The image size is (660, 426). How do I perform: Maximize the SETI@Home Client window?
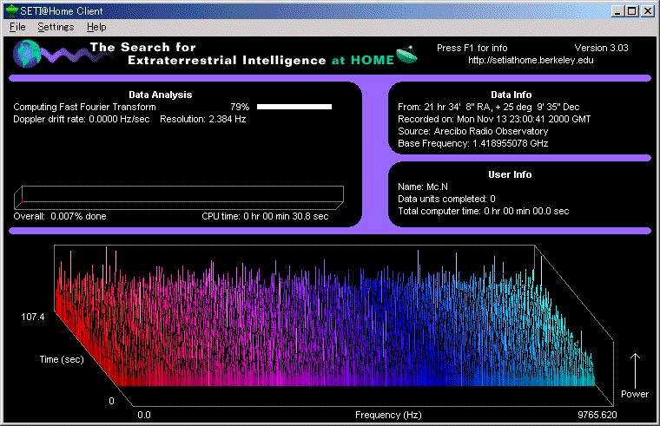coord(631,10)
